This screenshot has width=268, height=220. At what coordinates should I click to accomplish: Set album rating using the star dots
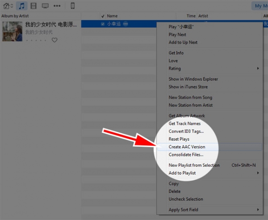[36, 40]
